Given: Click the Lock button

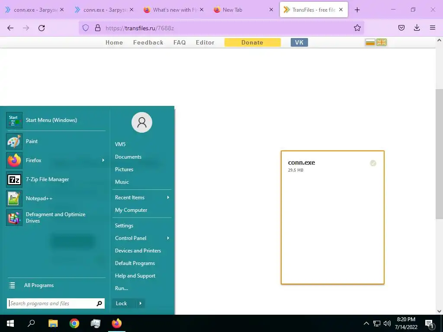Looking at the screenshot, I should pyautogui.click(x=124, y=303).
